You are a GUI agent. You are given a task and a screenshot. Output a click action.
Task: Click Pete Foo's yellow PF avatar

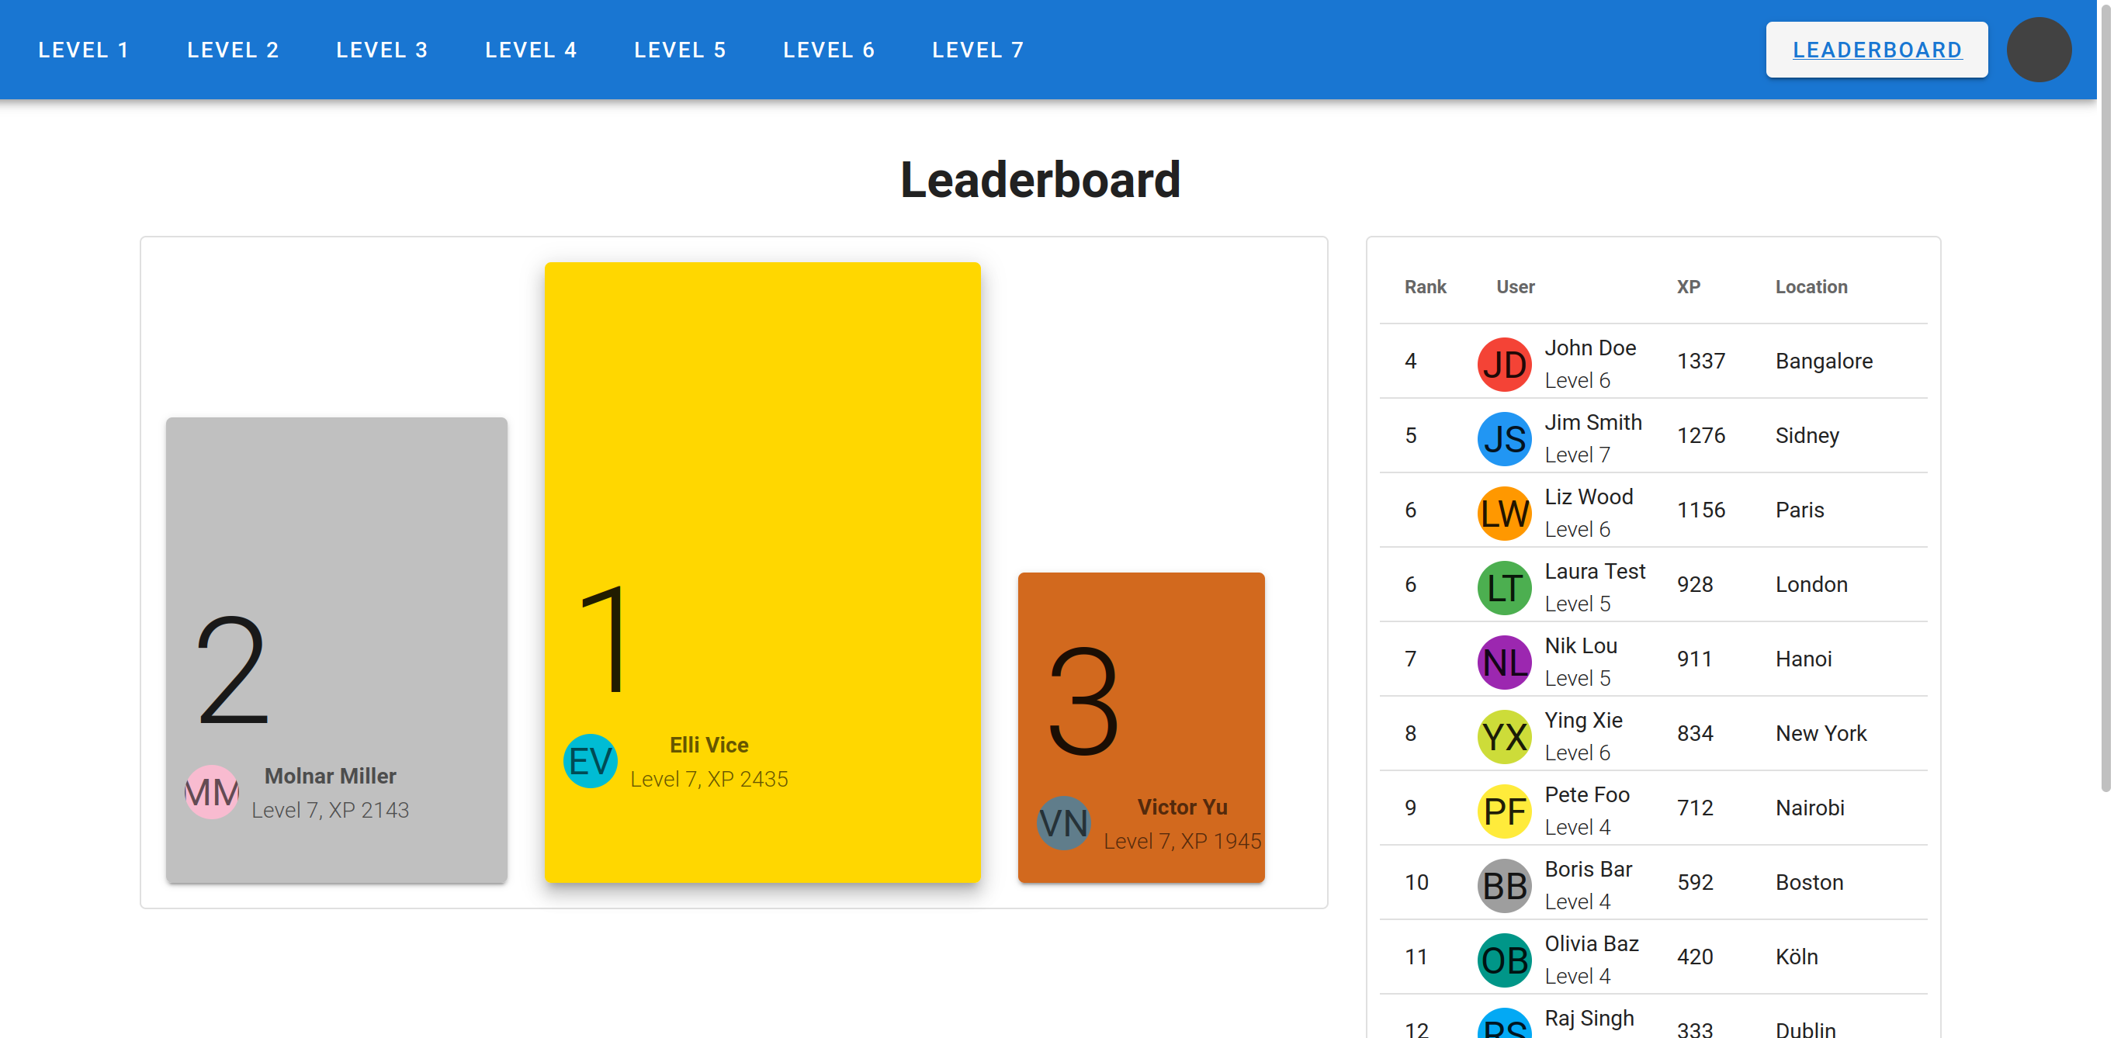1503,811
